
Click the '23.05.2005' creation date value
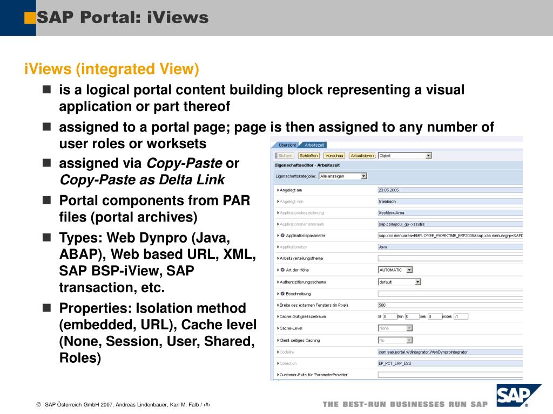point(450,190)
